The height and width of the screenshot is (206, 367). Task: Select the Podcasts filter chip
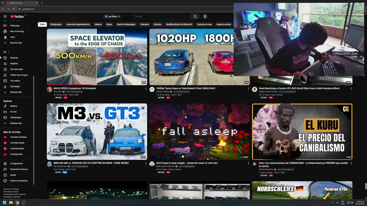pos(145,24)
